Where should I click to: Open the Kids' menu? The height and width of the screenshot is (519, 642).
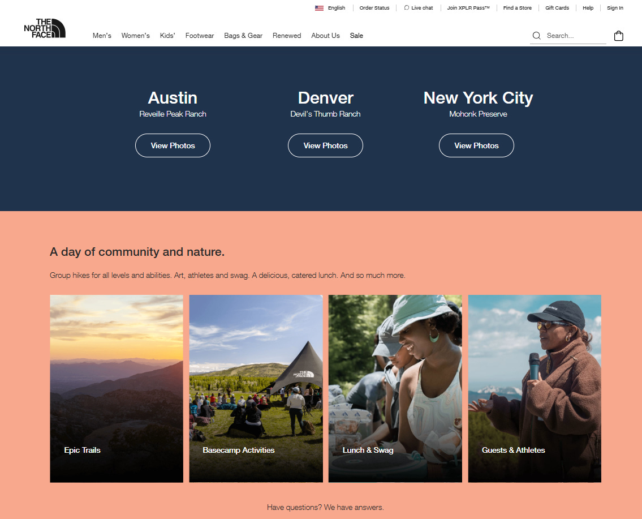tap(167, 36)
